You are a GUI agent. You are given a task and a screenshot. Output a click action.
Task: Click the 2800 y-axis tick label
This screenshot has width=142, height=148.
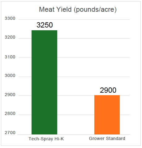pyautogui.click(x=10, y=114)
